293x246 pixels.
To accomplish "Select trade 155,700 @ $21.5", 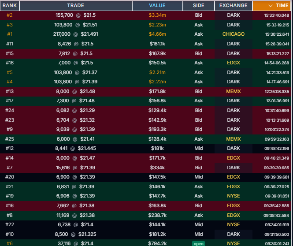I will point(76,15).
